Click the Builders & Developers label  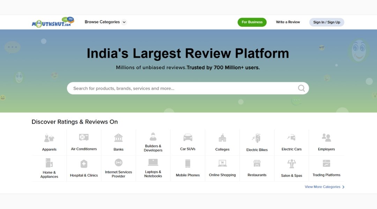[153, 148]
